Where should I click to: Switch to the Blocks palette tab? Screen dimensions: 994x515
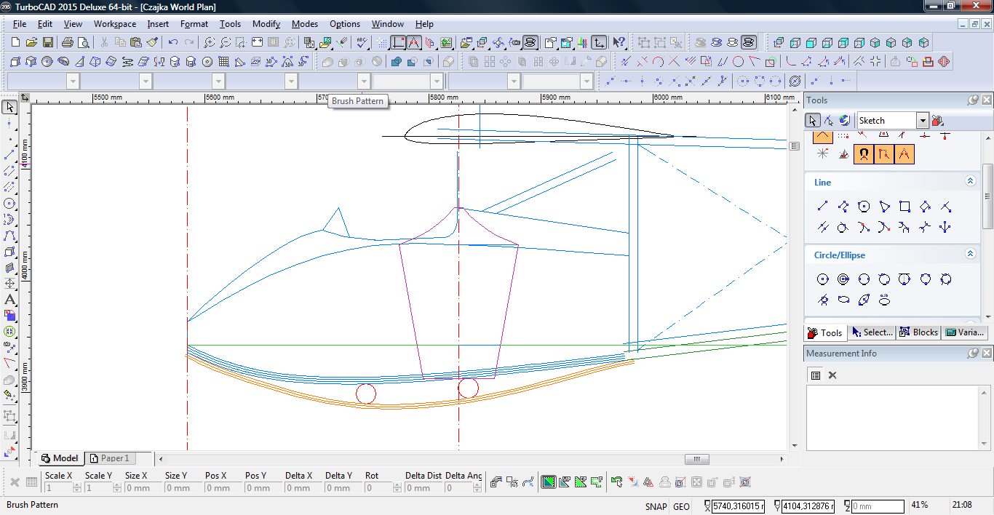[918, 332]
